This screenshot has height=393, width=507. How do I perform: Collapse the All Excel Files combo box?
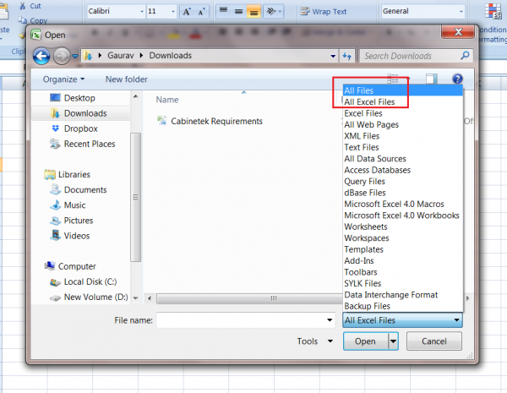click(x=456, y=320)
